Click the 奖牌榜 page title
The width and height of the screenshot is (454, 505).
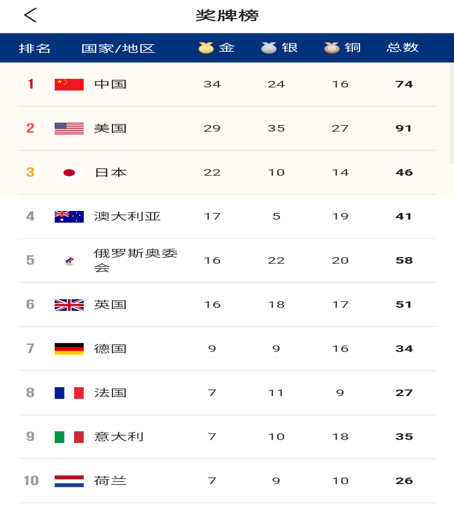227,16
